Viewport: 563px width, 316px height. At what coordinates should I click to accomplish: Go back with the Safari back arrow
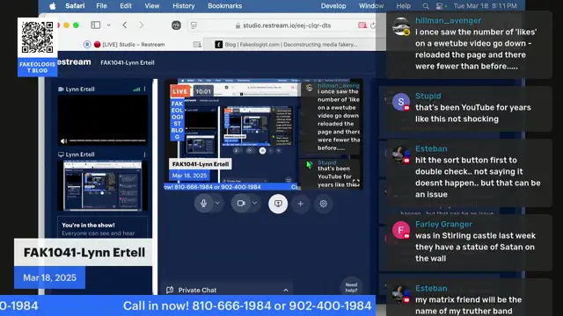(125, 25)
